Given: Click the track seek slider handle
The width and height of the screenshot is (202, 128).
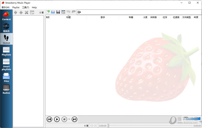Looking at the screenshot, I should [108, 126].
